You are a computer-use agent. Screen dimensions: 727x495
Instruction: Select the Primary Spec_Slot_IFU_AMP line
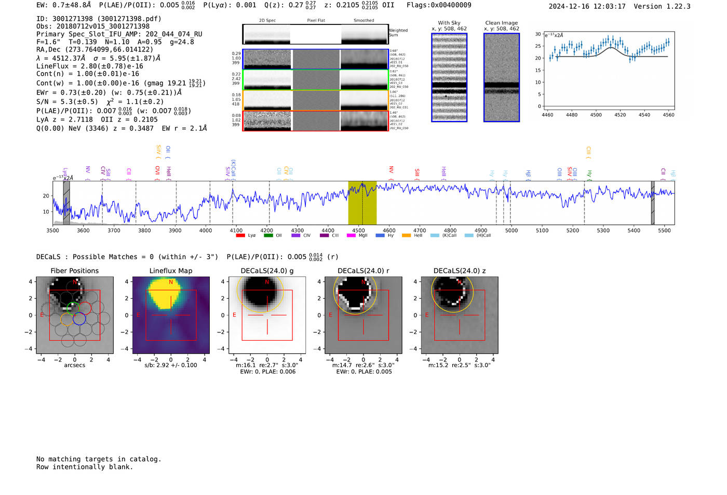pyautogui.click(x=119, y=34)
